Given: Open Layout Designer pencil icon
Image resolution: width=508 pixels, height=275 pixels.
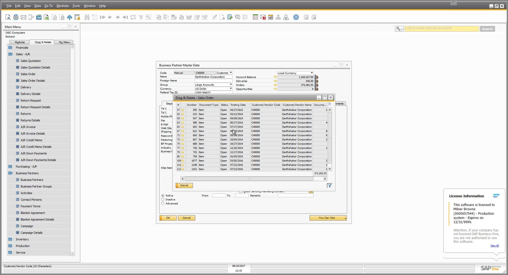Looking at the screenshot, I should [x=215, y=17].
